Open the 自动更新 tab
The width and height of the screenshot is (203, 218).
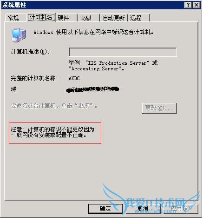coord(114,18)
